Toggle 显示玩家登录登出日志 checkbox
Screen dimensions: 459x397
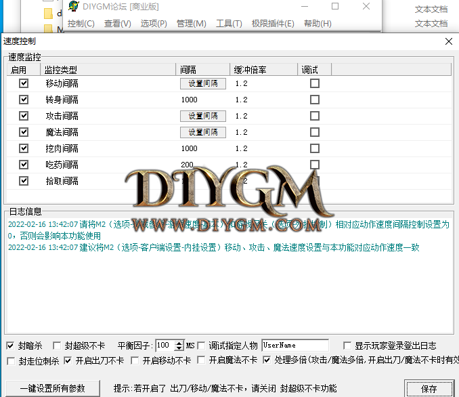347,346
